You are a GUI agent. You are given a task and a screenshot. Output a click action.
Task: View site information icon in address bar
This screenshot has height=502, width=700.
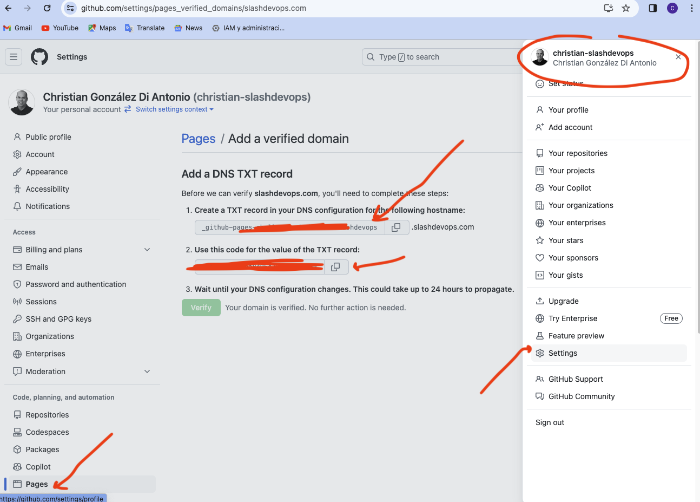(70, 8)
